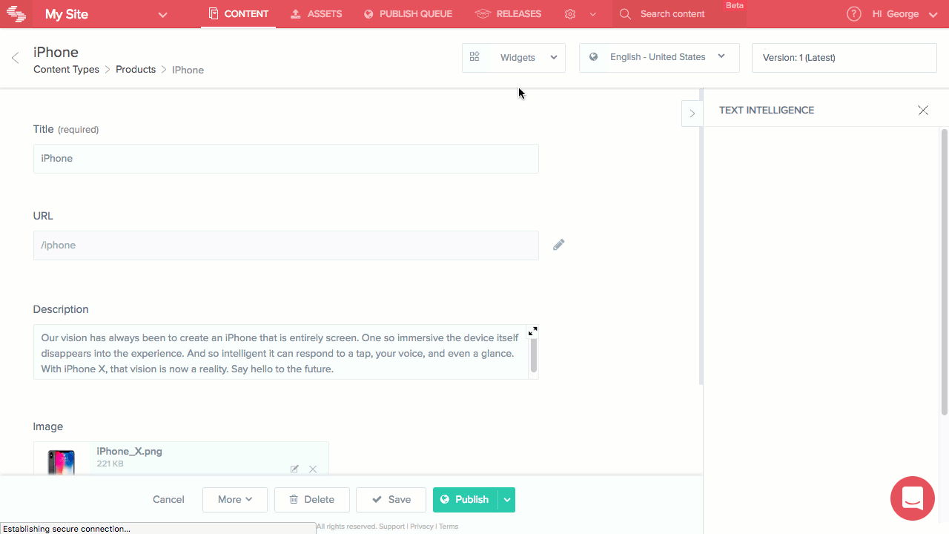
Task: Expand the chevron next to the settings gear
Action: tap(592, 14)
